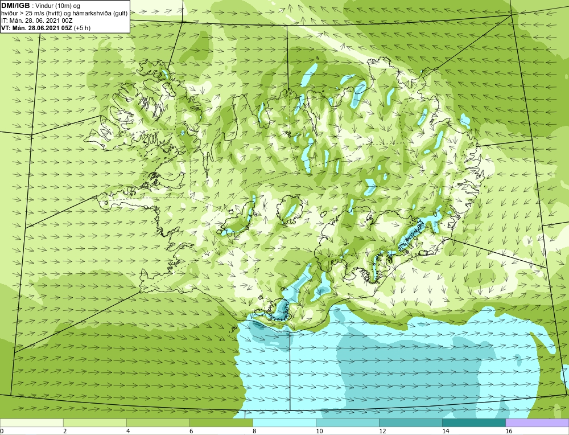The height and width of the screenshot is (435, 569).
Task: Click the 0–2 m/s pale legend swatch
Action: (31, 422)
